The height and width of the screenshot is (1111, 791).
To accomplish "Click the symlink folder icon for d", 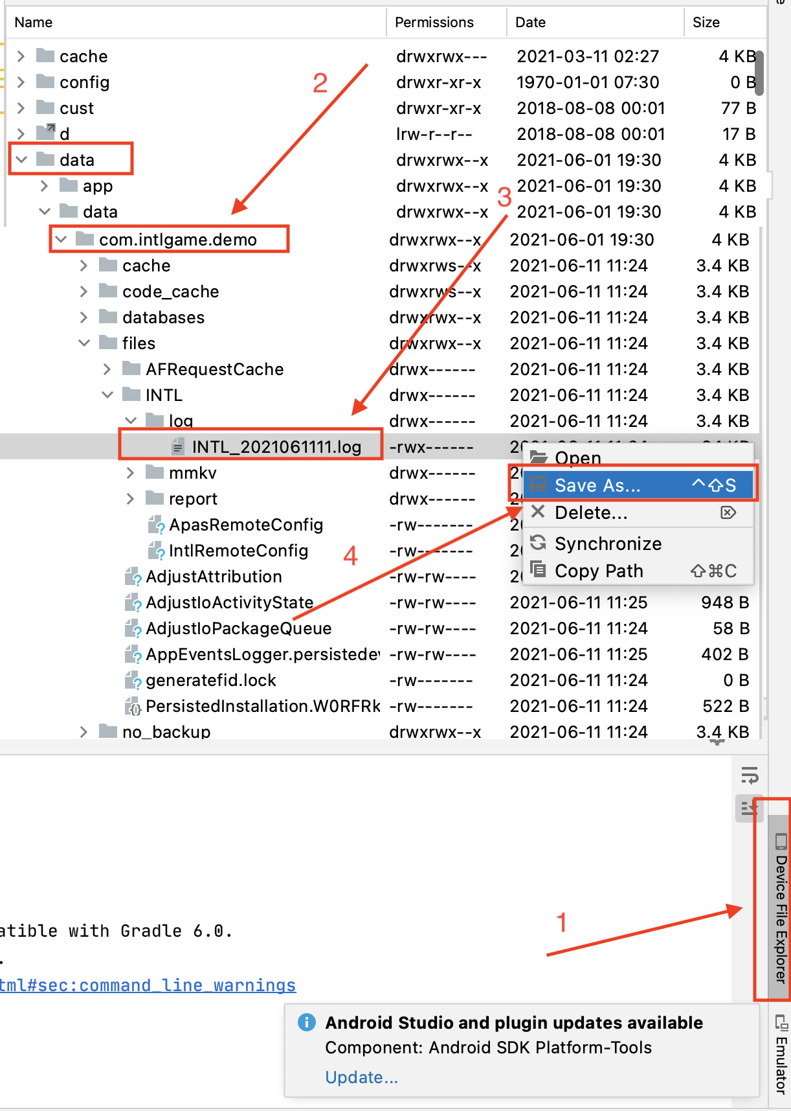I will coord(45,133).
